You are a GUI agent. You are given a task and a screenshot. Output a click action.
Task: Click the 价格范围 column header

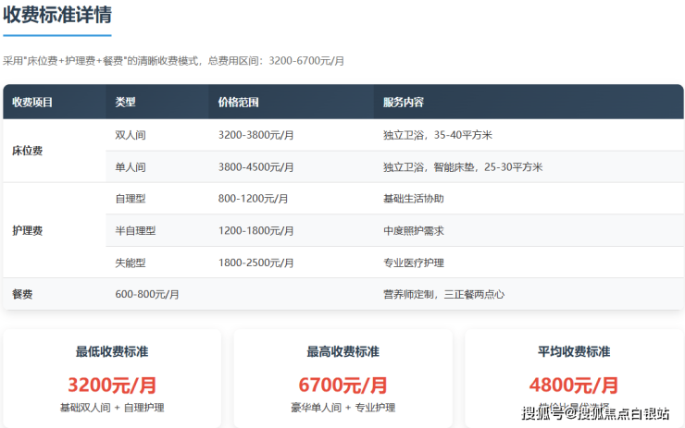click(238, 102)
